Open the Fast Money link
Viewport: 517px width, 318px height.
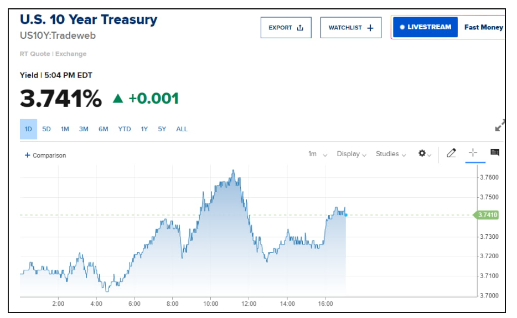483,27
